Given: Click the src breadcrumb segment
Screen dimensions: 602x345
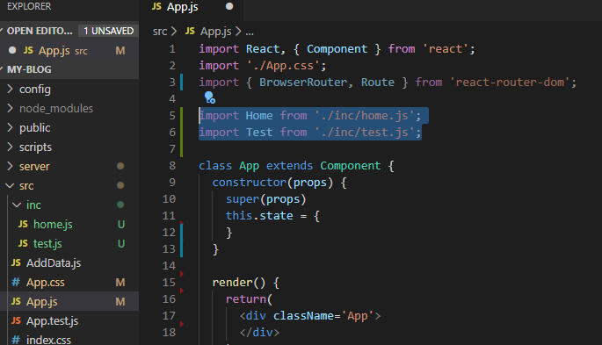Looking at the screenshot, I should (x=160, y=31).
